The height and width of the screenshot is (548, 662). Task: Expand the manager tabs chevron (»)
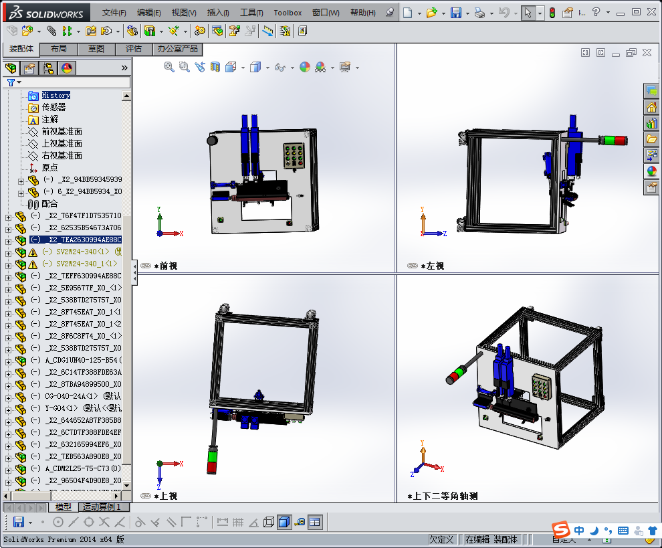click(124, 68)
